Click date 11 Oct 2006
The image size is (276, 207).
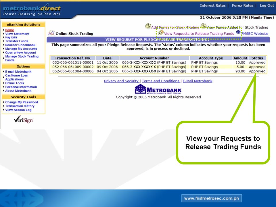coord(107,63)
